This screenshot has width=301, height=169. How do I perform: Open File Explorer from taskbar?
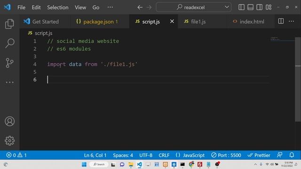[131, 164]
